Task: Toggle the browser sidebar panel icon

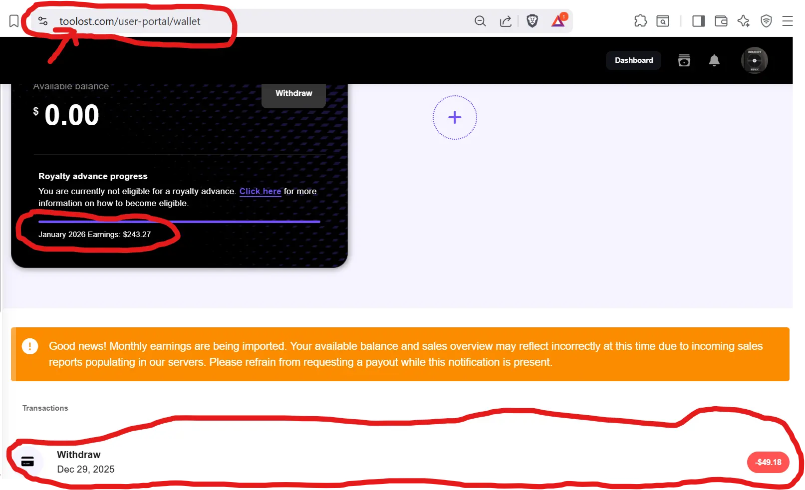Action: coord(698,21)
